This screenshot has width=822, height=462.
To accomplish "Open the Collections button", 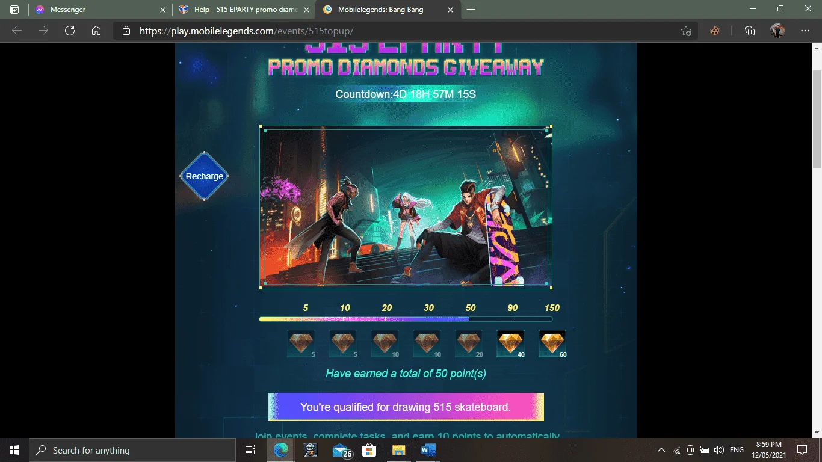I will click(x=750, y=31).
